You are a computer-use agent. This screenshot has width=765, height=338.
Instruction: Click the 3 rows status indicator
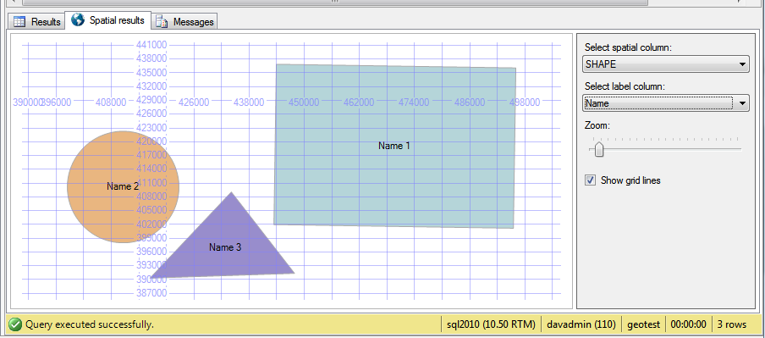[732, 324]
